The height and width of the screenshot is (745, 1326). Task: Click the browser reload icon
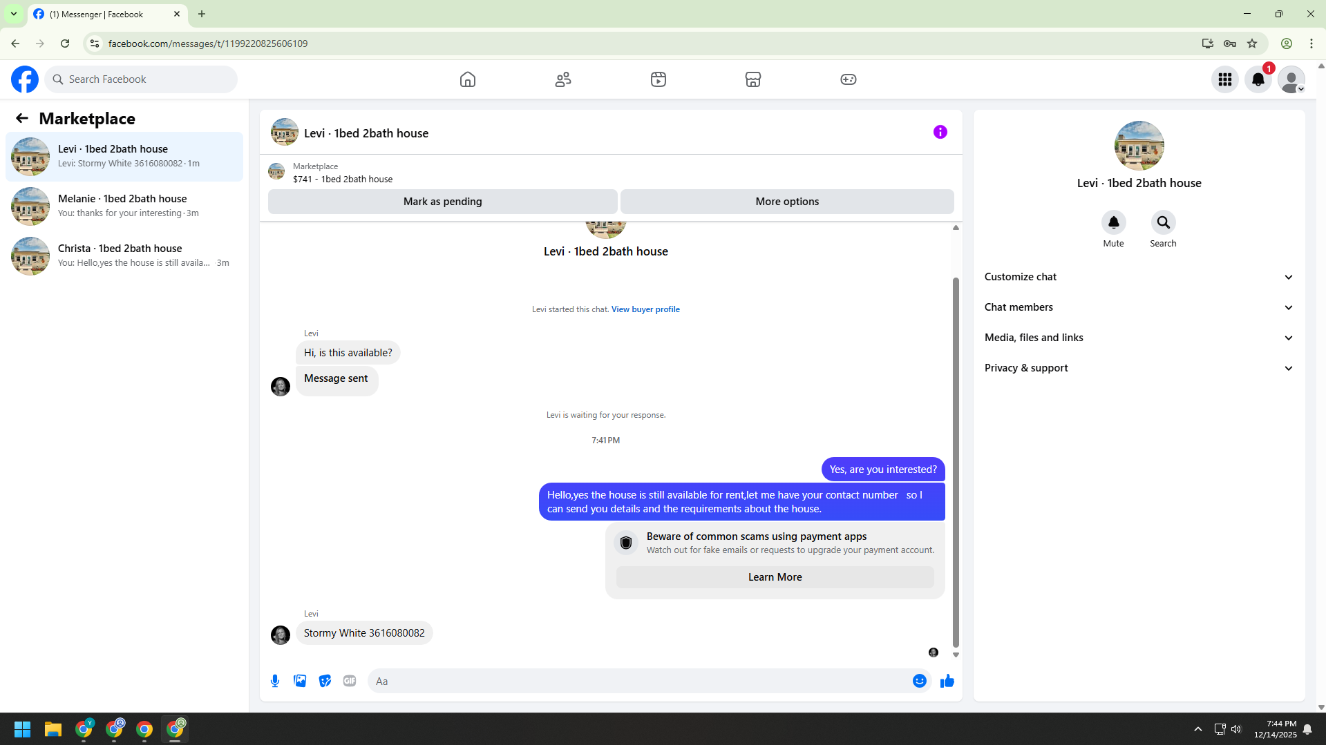click(x=65, y=43)
